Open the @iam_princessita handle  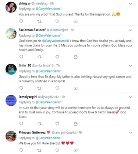click(x=64, y=133)
